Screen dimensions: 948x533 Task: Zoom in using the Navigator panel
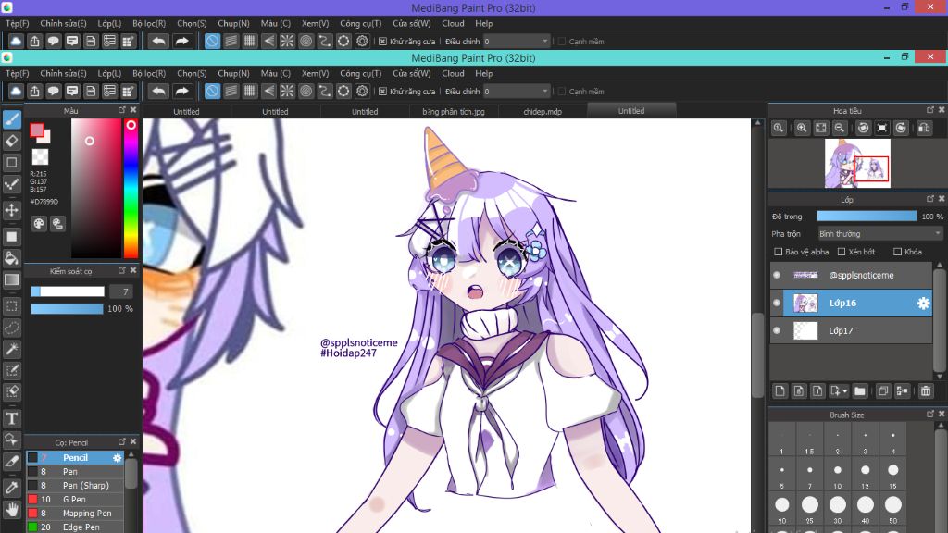point(802,128)
